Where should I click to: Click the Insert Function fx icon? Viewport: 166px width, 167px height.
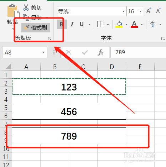[x=100, y=52]
